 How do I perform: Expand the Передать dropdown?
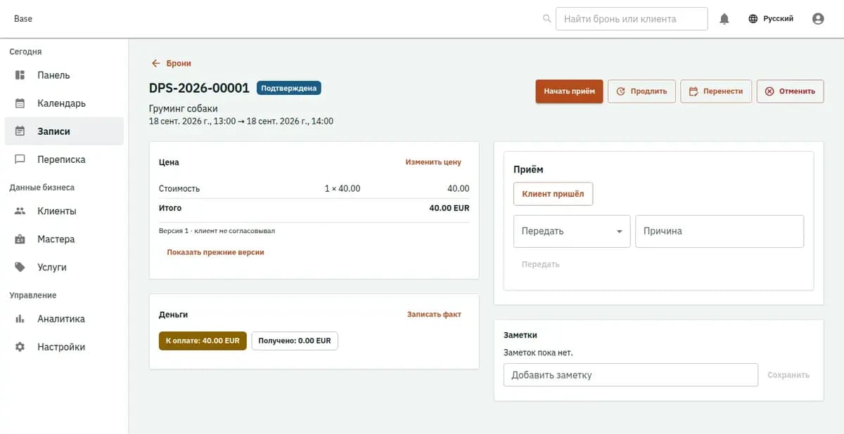click(x=572, y=231)
